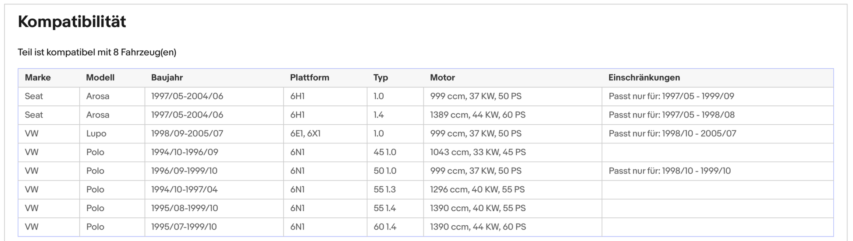
Task: Click the Kompatibilität heading
Action: tap(72, 22)
